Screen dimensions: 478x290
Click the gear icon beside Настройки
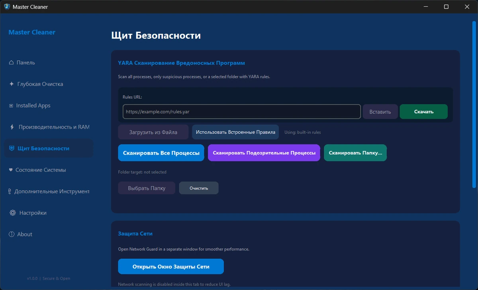(x=12, y=213)
